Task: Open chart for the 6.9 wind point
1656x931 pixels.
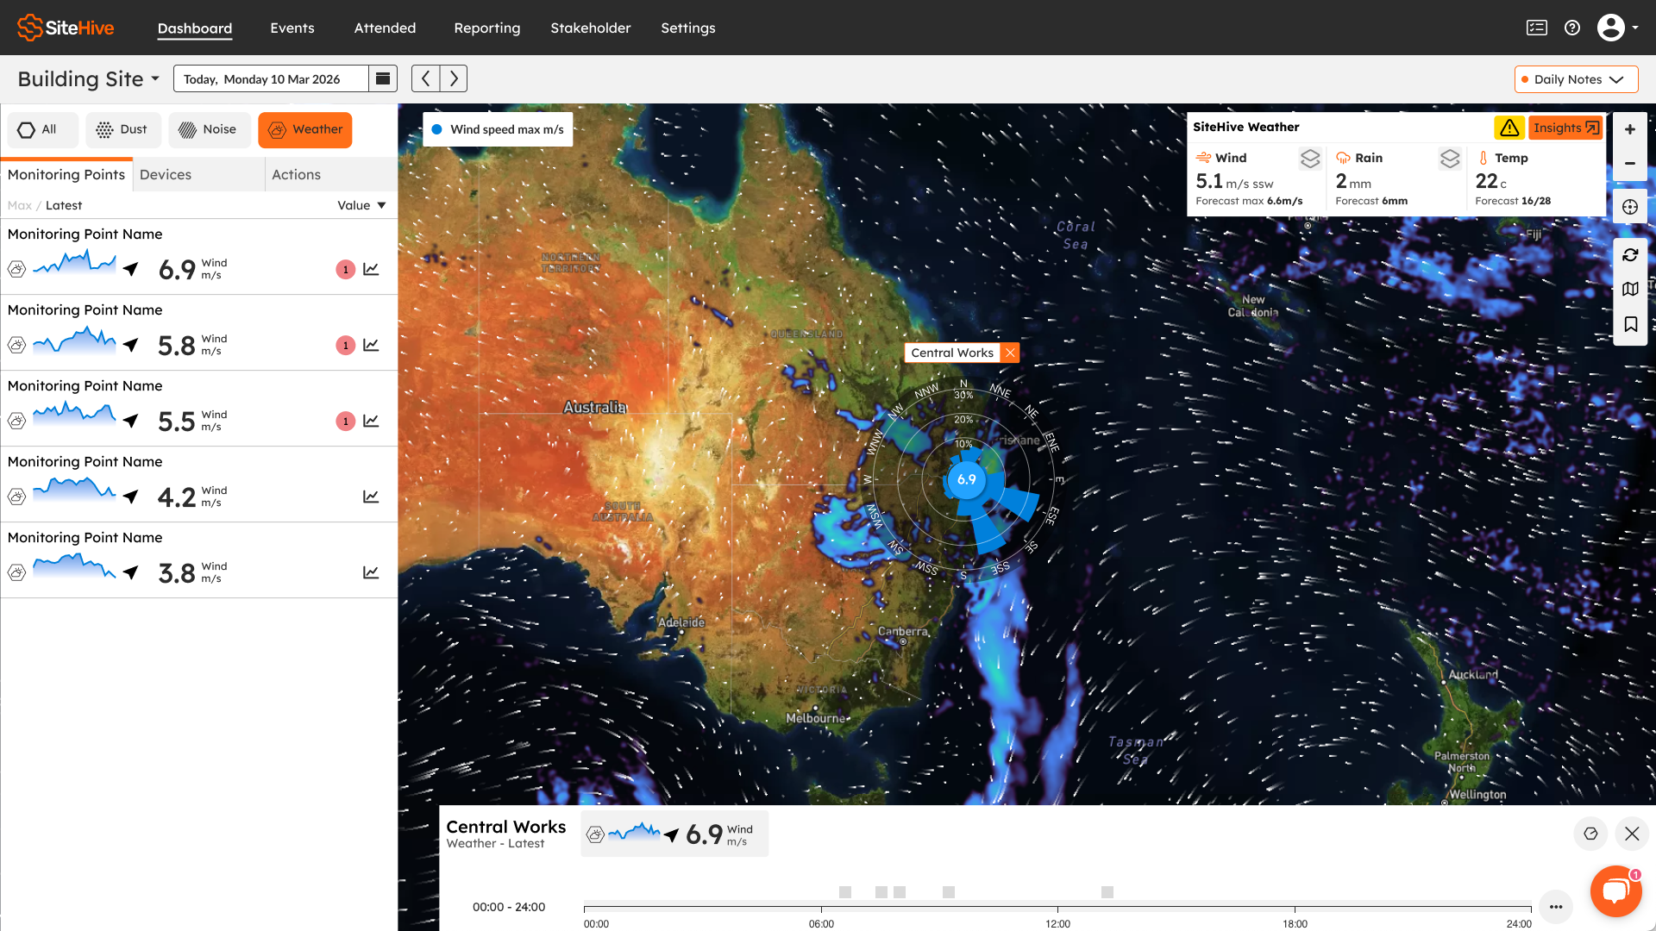Action: [371, 269]
